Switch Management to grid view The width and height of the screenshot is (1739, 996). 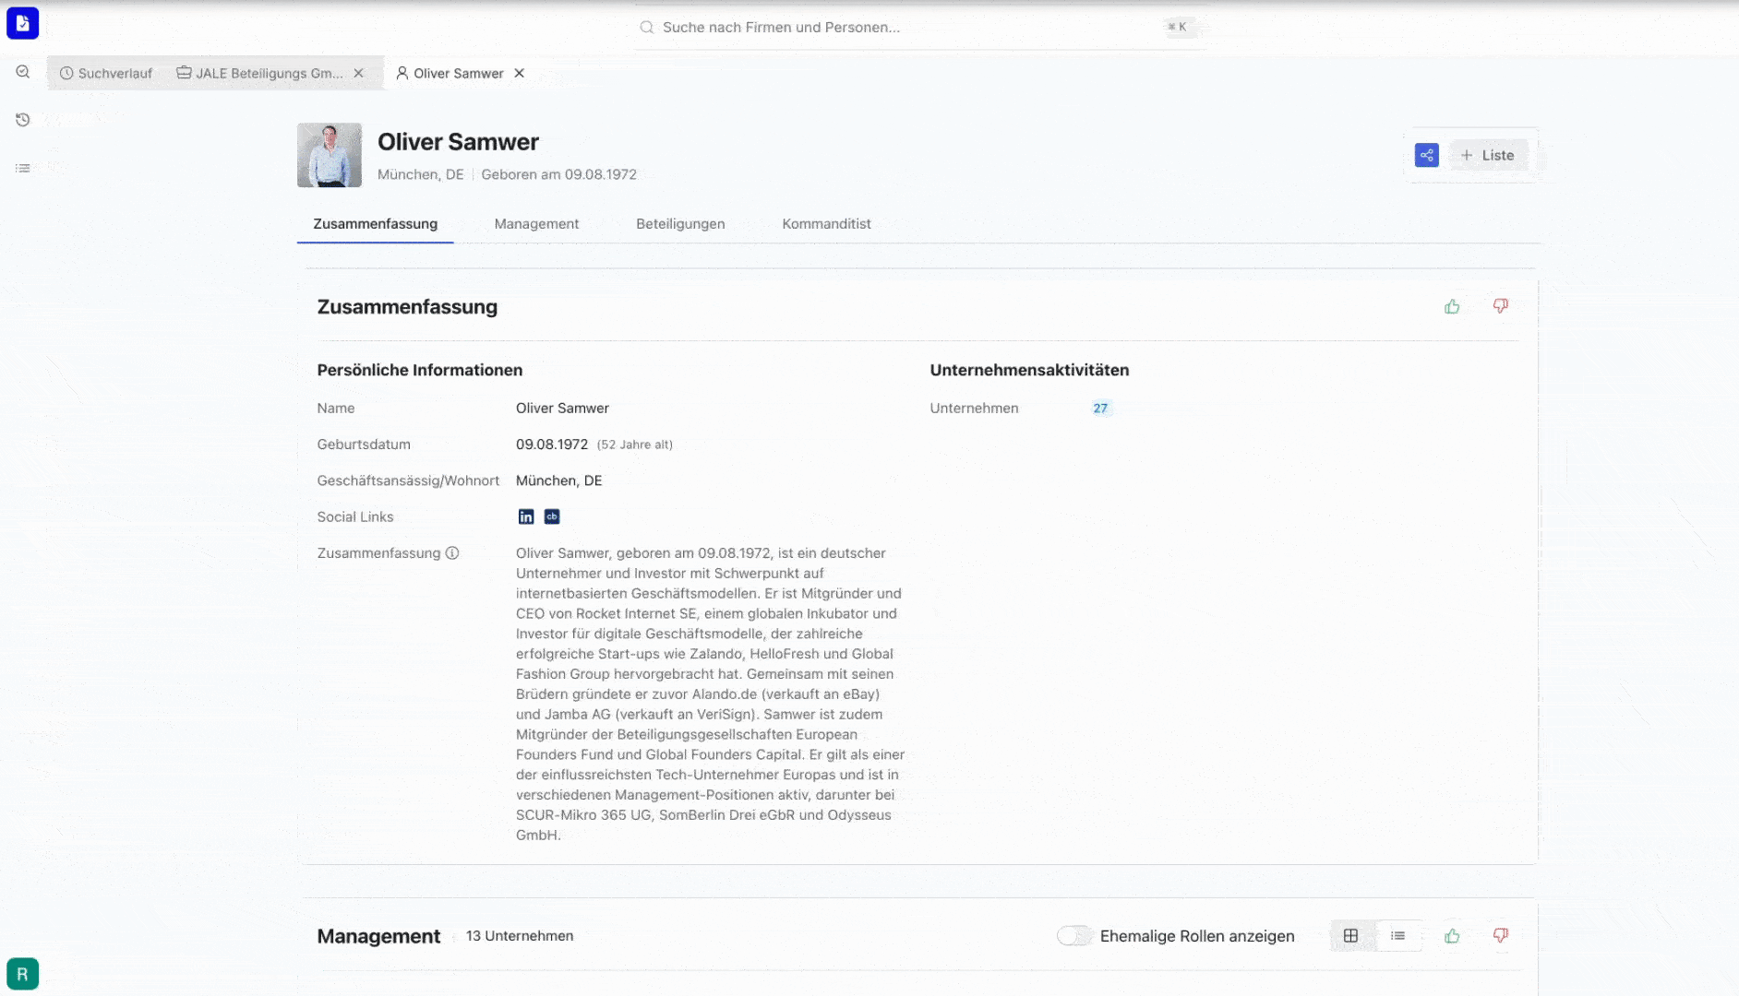pos(1350,936)
